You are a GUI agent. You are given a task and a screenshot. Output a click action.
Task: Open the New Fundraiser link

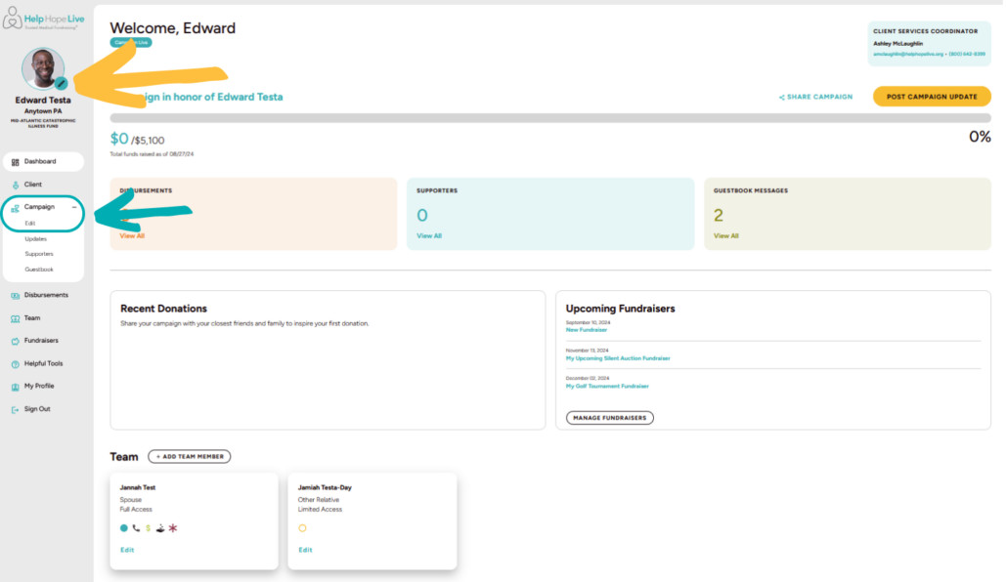[587, 330]
